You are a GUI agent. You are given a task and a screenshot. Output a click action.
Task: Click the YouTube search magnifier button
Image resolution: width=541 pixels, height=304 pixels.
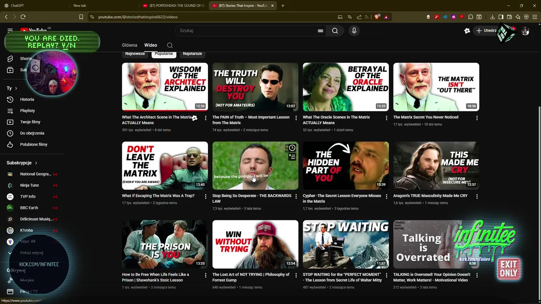[335, 30]
